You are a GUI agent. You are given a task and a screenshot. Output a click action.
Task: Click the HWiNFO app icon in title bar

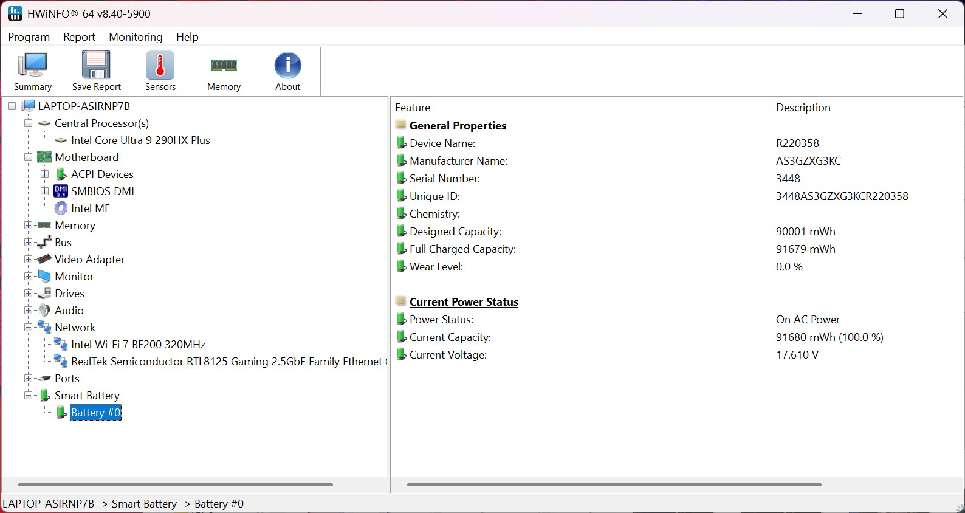pyautogui.click(x=15, y=13)
